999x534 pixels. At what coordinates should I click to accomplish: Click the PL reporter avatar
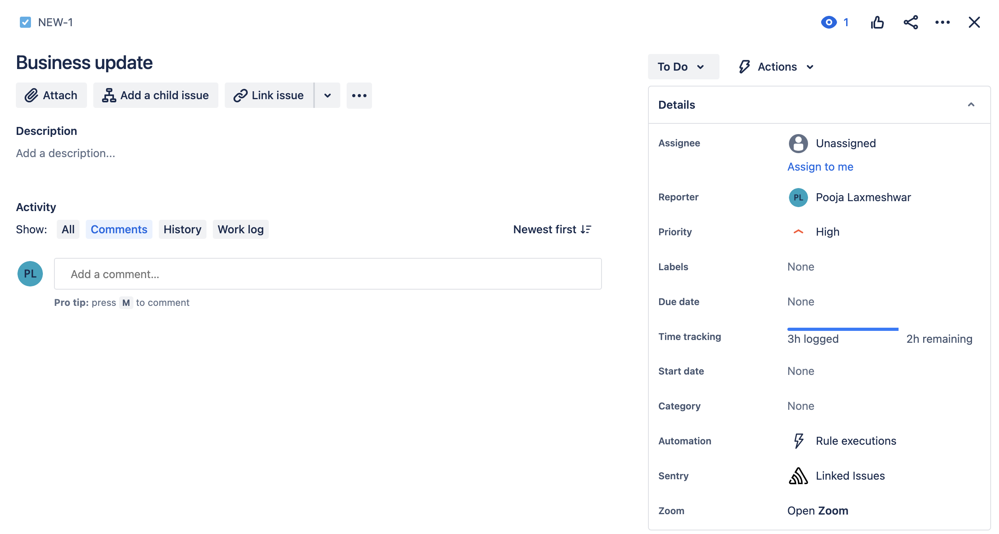coord(798,197)
